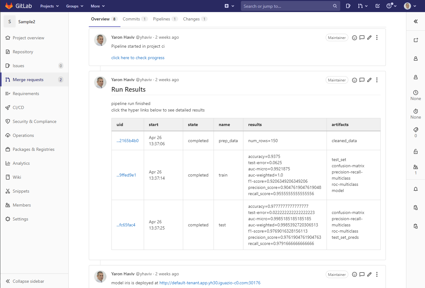Open Analytics in sidebar
425x288 pixels.
(34, 163)
